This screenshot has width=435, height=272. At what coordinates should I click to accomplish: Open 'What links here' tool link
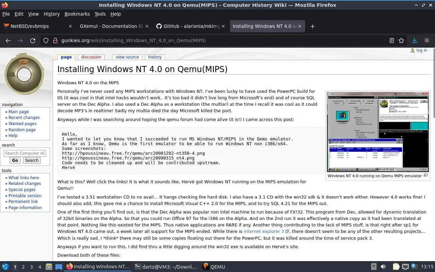[24, 178]
